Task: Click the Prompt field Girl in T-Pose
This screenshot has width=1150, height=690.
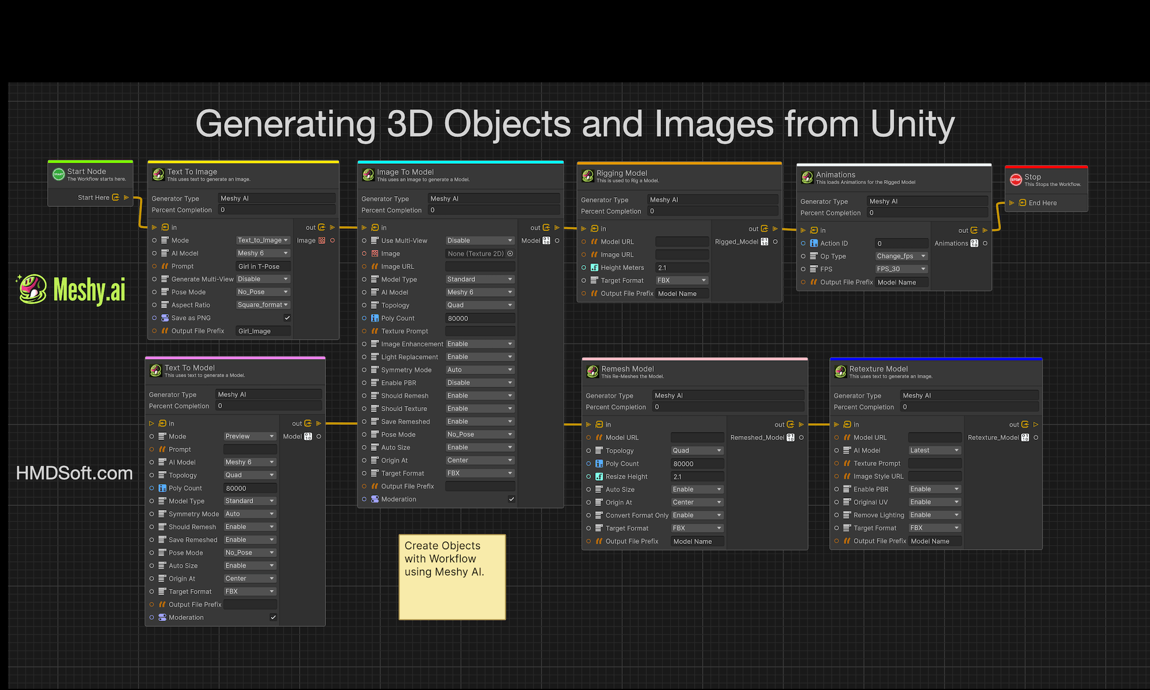Action: [x=263, y=266]
